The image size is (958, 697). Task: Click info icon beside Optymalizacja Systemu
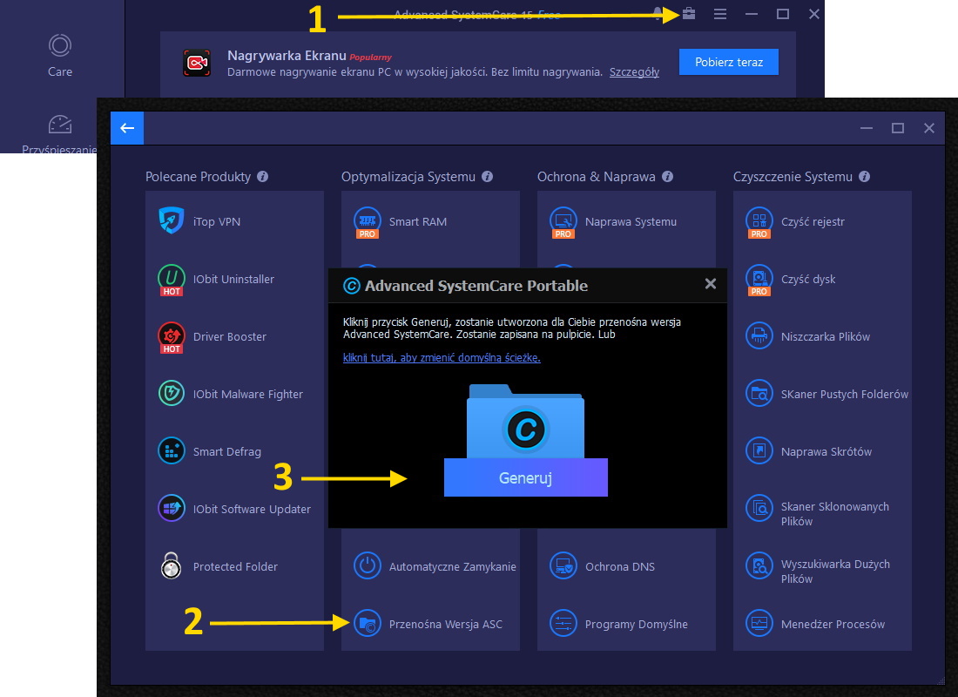pyautogui.click(x=487, y=177)
